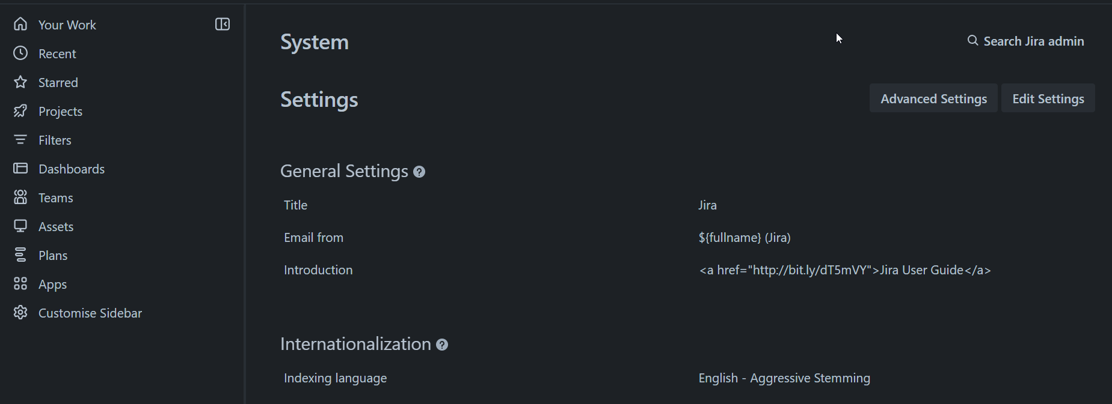Select the Dashboards panel icon
Image resolution: width=1112 pixels, height=404 pixels.
coord(20,168)
